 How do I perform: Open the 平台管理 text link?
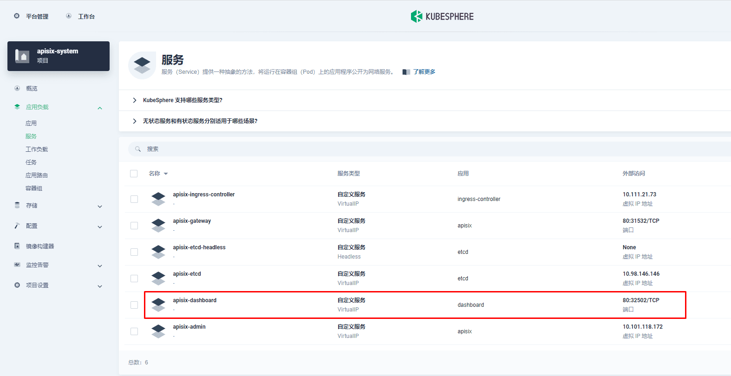37,16
